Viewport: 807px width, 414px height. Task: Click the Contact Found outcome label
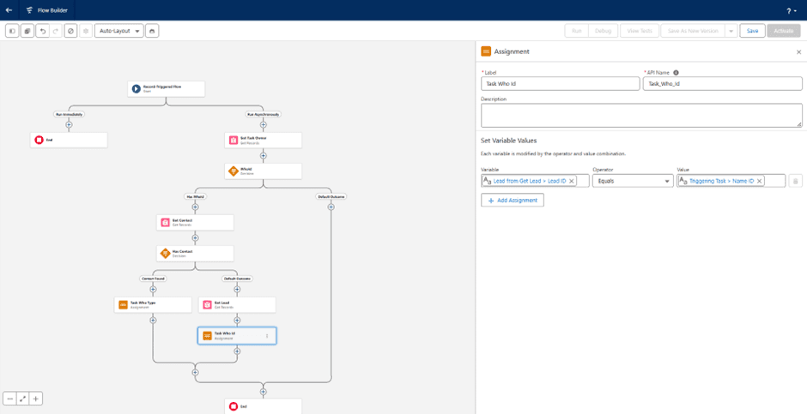(x=153, y=279)
